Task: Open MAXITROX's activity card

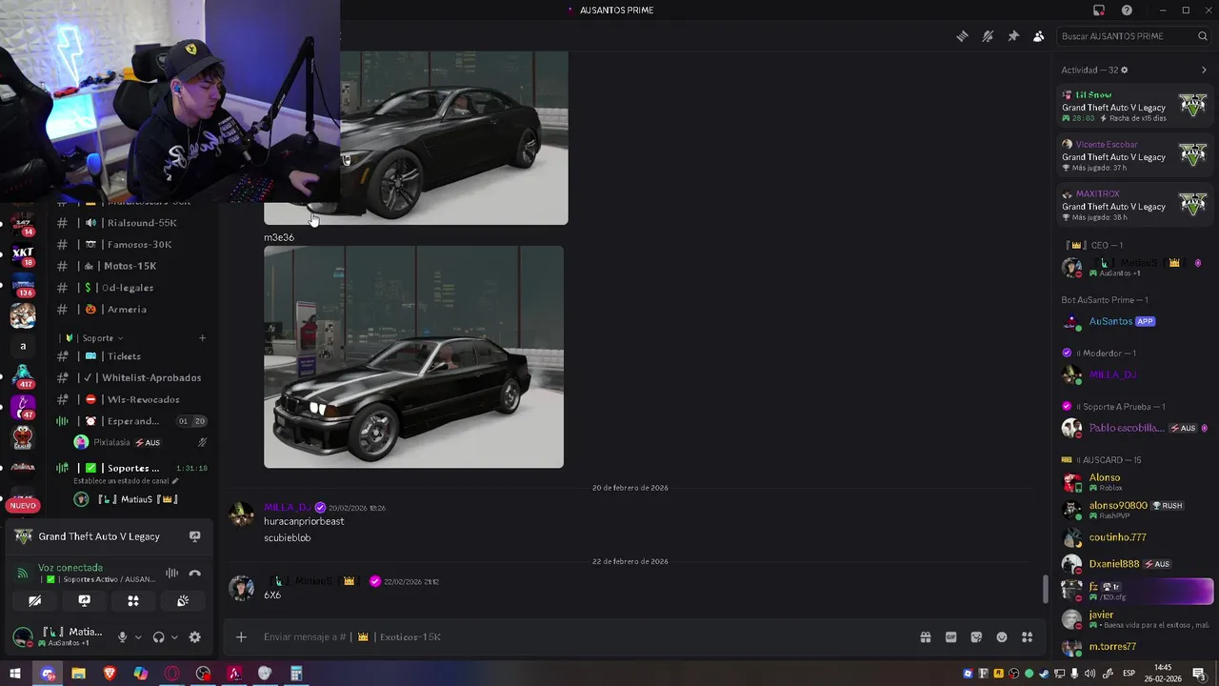Action: point(1135,206)
